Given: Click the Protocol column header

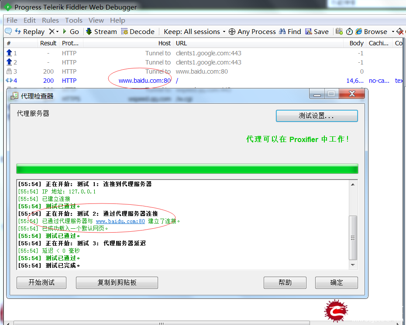Looking at the screenshot, I should 70,43.
